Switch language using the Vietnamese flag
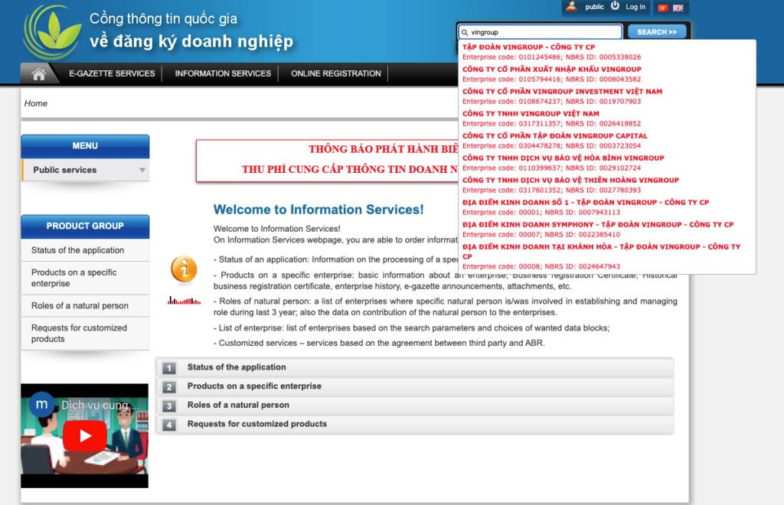This screenshot has width=784, height=505. pyautogui.click(x=663, y=8)
